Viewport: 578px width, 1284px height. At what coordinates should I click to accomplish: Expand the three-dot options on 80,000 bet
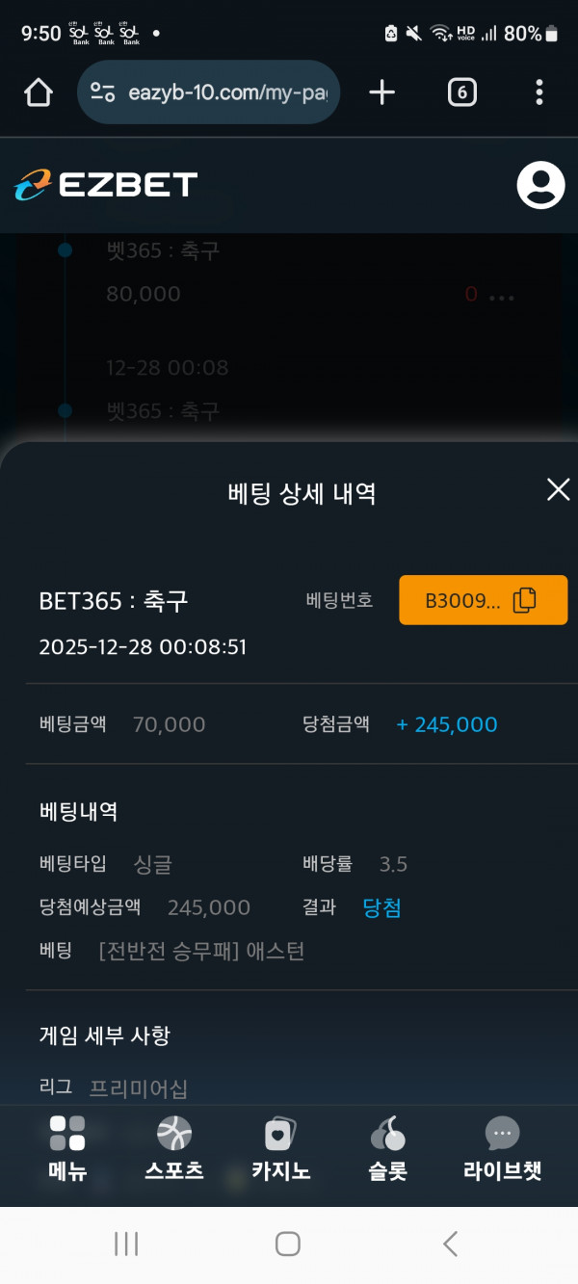[x=502, y=296]
